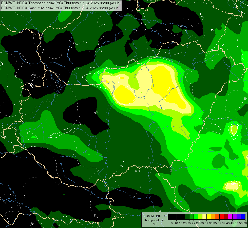Click the blue 55–60 legend swatch

[243, 217]
